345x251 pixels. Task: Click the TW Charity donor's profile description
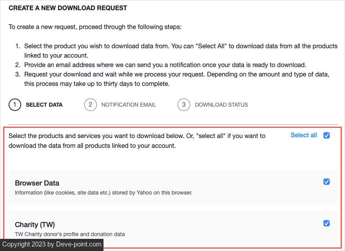(x=70, y=234)
